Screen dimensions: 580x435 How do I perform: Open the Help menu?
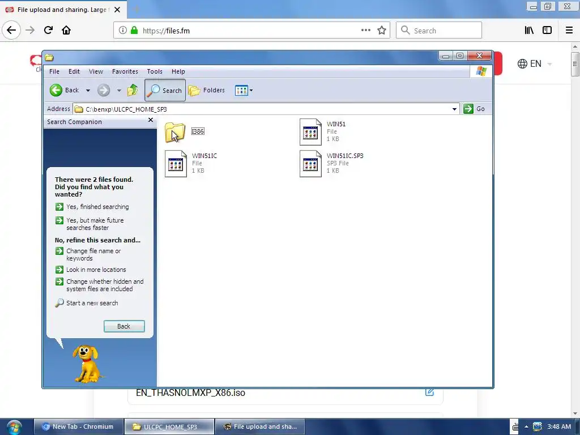(x=178, y=71)
